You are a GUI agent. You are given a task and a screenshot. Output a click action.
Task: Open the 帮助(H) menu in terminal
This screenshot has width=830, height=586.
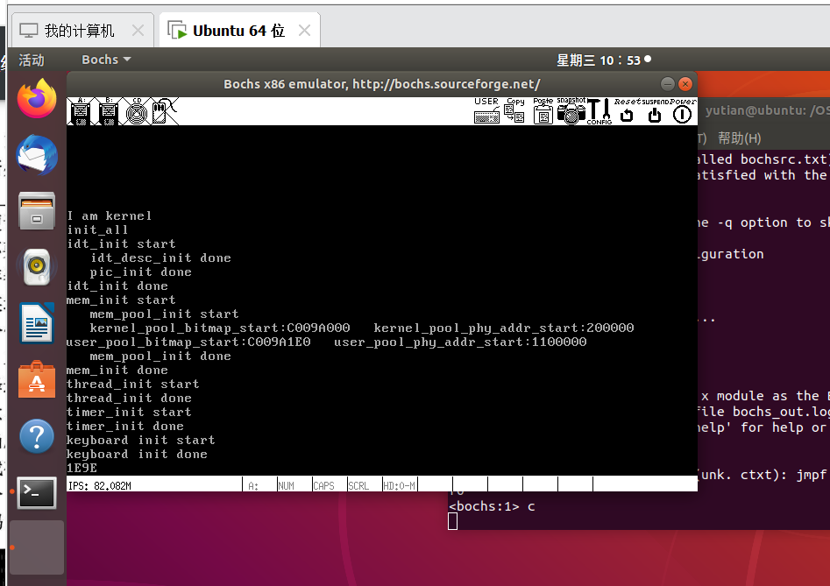coord(739,138)
